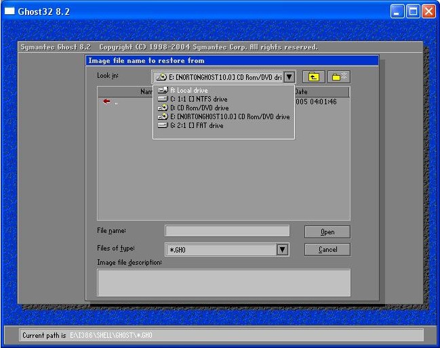The width and height of the screenshot is (440, 348).
Task: Click the red parent directory arrow
Action: click(106, 102)
